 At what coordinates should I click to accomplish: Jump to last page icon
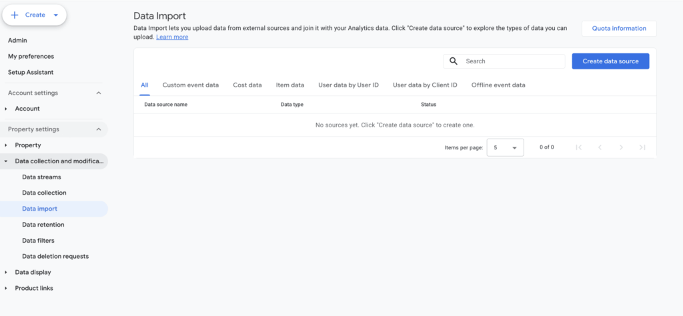click(x=642, y=147)
